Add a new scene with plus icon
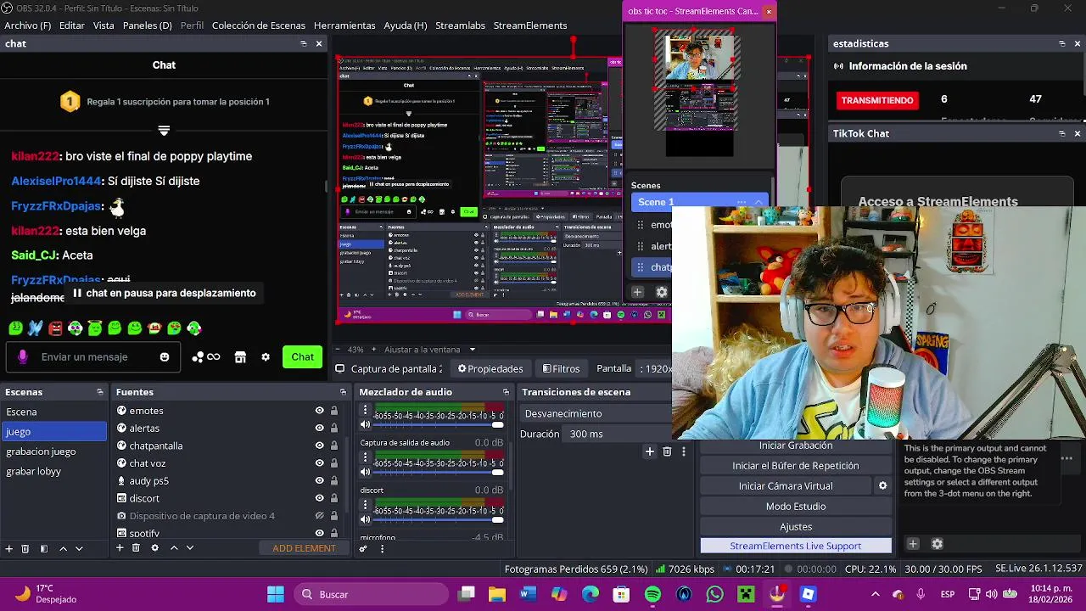 click(9, 548)
